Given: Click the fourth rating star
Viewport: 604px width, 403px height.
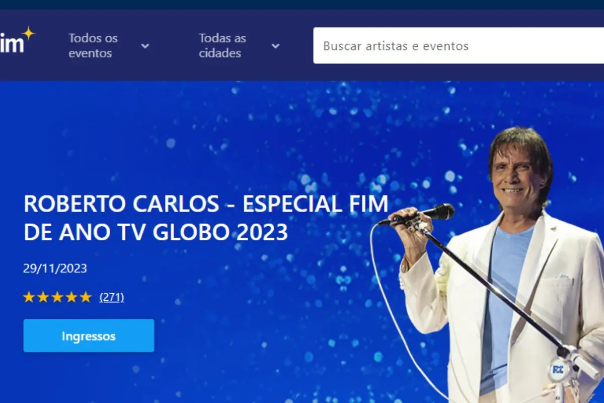Looking at the screenshot, I should coord(71,297).
